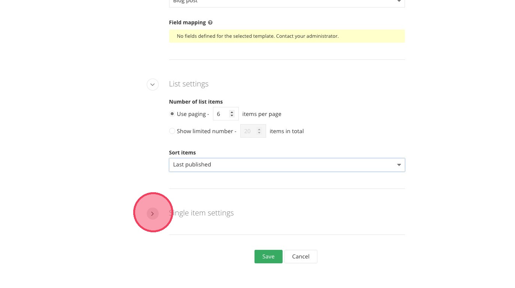Collapse the List settings section chevron
The image size is (515, 288).
click(152, 85)
